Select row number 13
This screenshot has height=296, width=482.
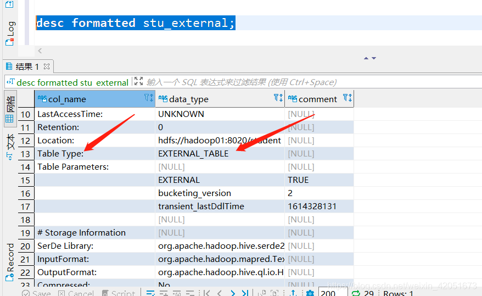(26, 154)
